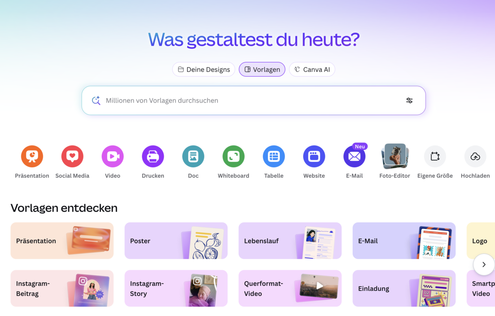This screenshot has height=316, width=495.
Task: Click the Hochladen cloud upload icon
Action: (475, 156)
